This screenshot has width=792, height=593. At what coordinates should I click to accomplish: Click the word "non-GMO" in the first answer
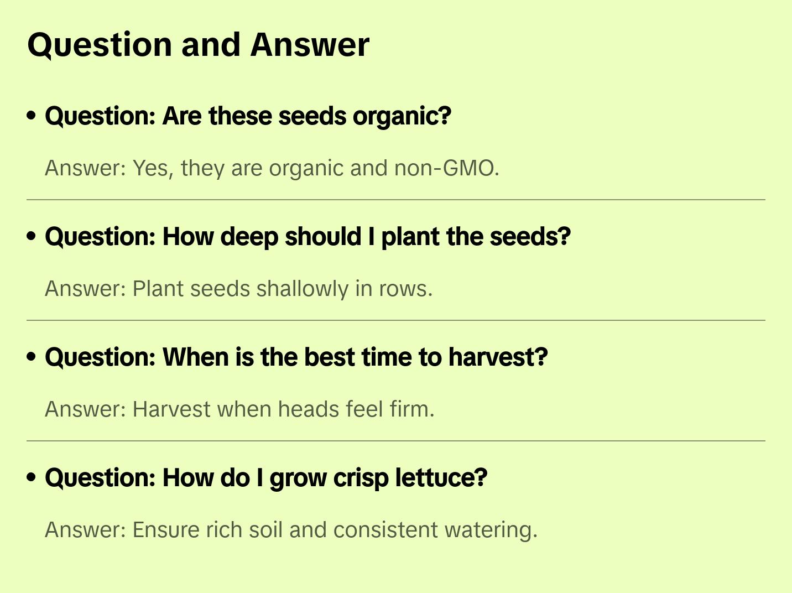[446, 168]
